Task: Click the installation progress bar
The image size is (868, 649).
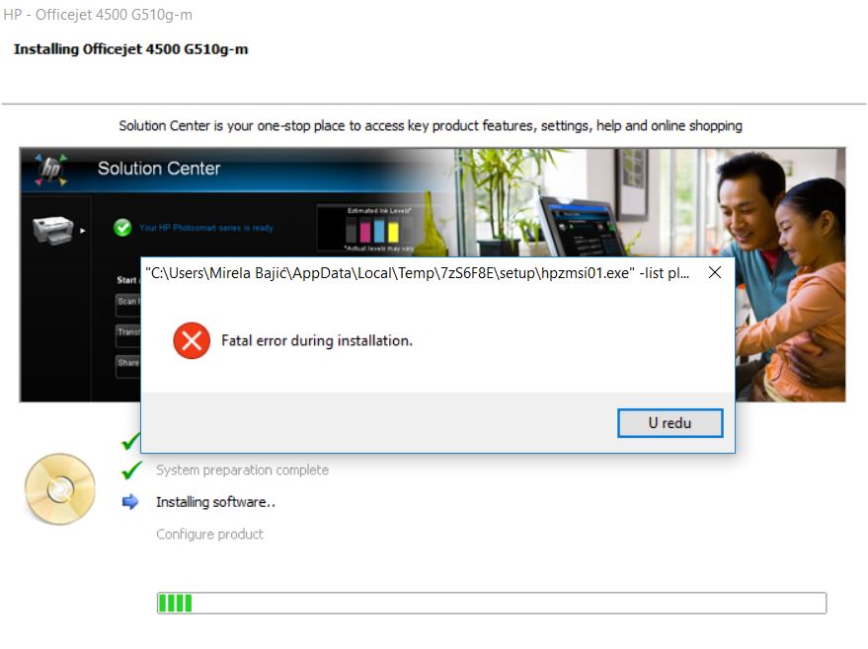Action: click(x=492, y=603)
